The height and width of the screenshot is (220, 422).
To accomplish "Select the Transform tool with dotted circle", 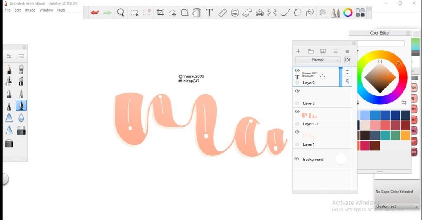I will click(x=172, y=13).
